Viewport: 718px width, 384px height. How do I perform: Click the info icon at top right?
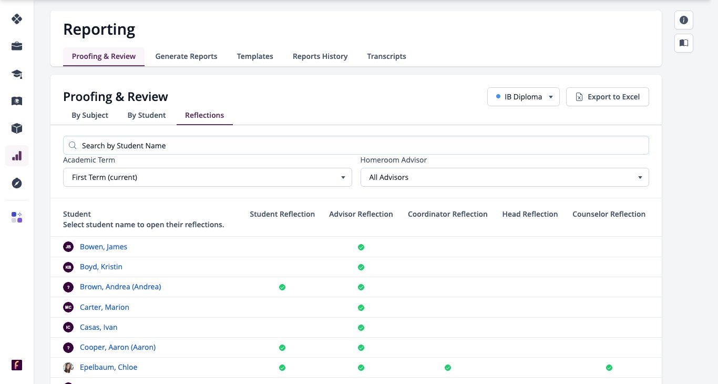click(x=684, y=20)
